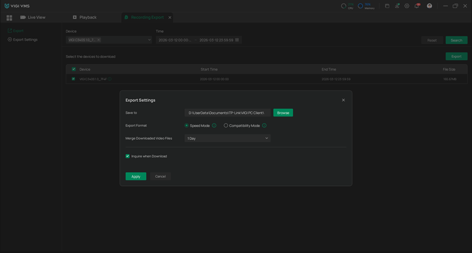Click the Browse button
472x253 pixels.
283,113
